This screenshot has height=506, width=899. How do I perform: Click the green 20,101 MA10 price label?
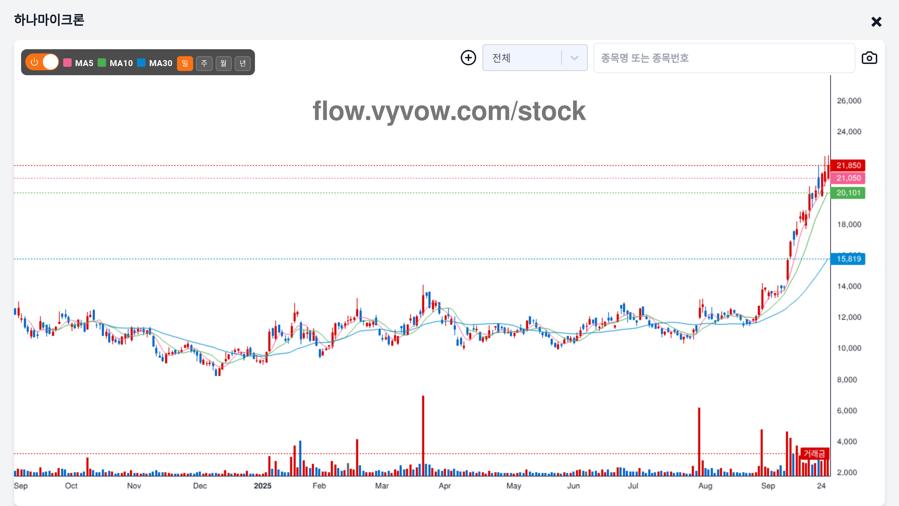[x=848, y=193]
